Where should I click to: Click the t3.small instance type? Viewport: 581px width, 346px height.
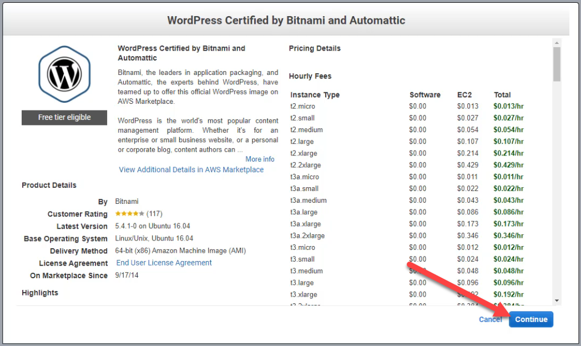302,259
